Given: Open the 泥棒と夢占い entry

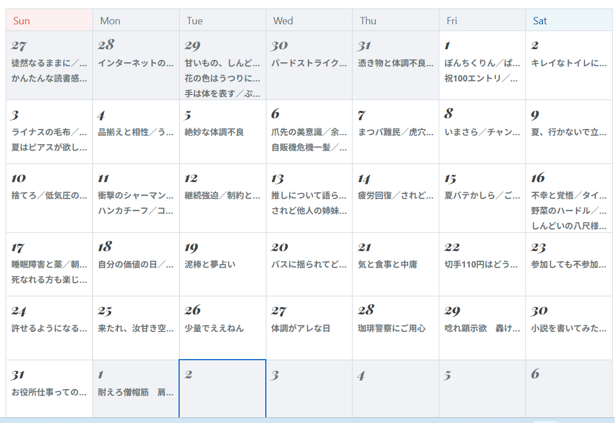Looking at the screenshot, I should 210,264.
